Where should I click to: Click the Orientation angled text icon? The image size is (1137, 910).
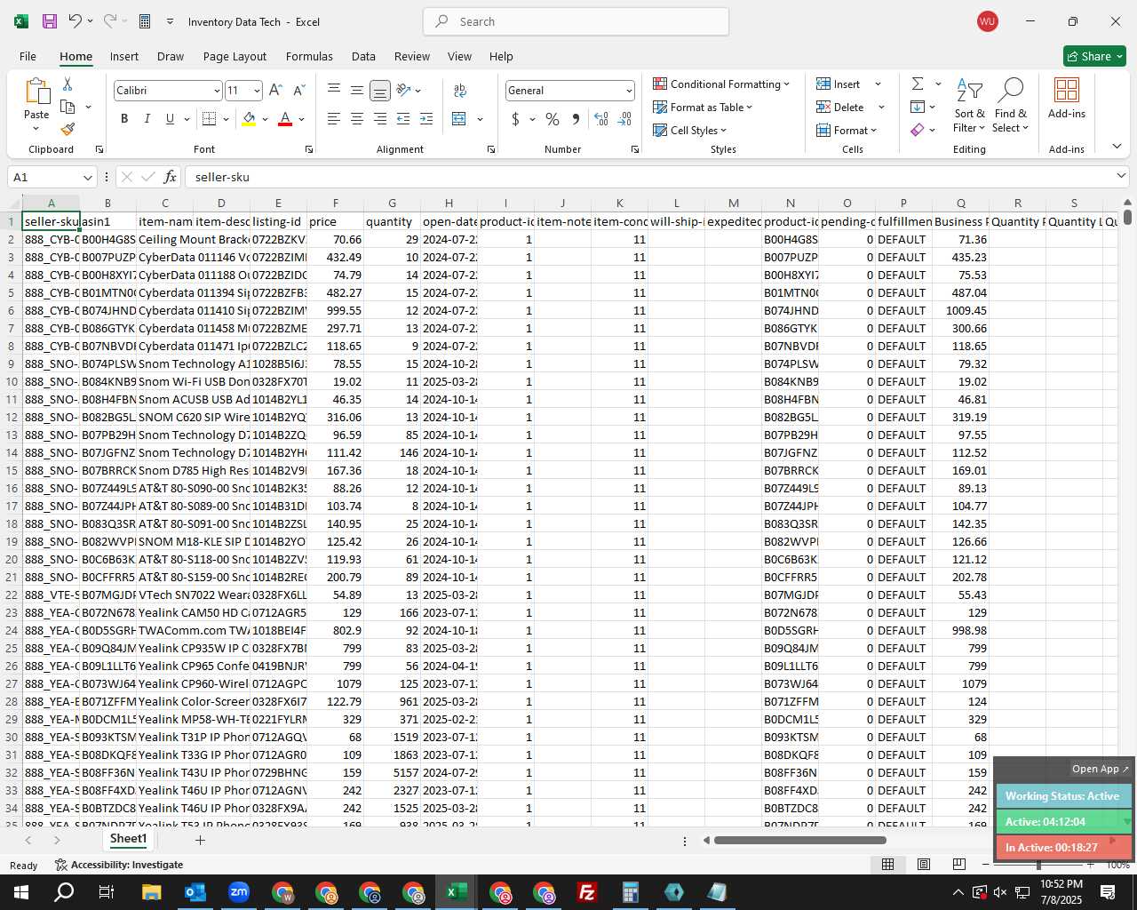(404, 90)
